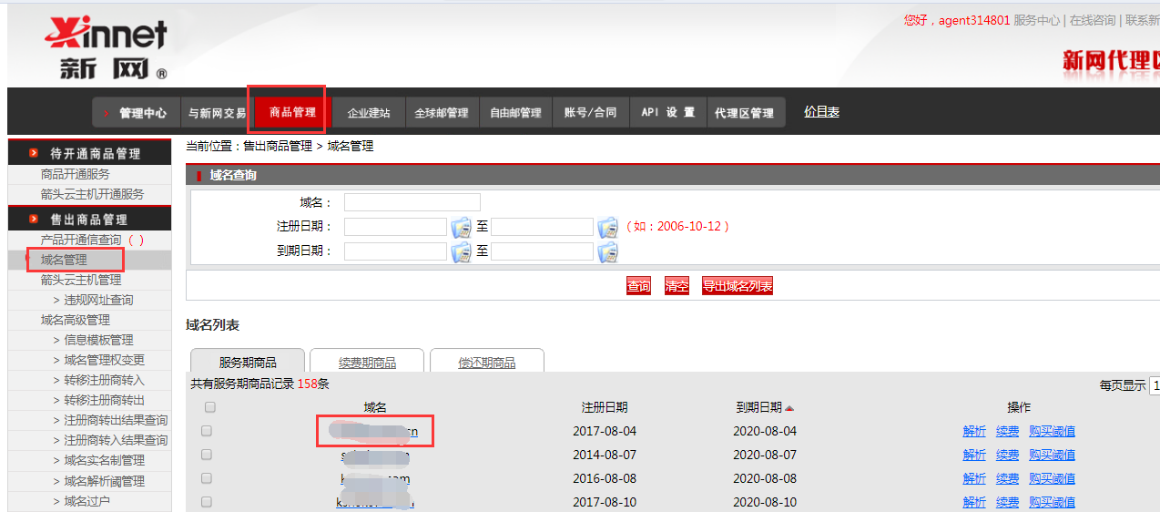Open calendar for 注册日期 start date
Screen dimensions: 1160x512
click(x=461, y=227)
